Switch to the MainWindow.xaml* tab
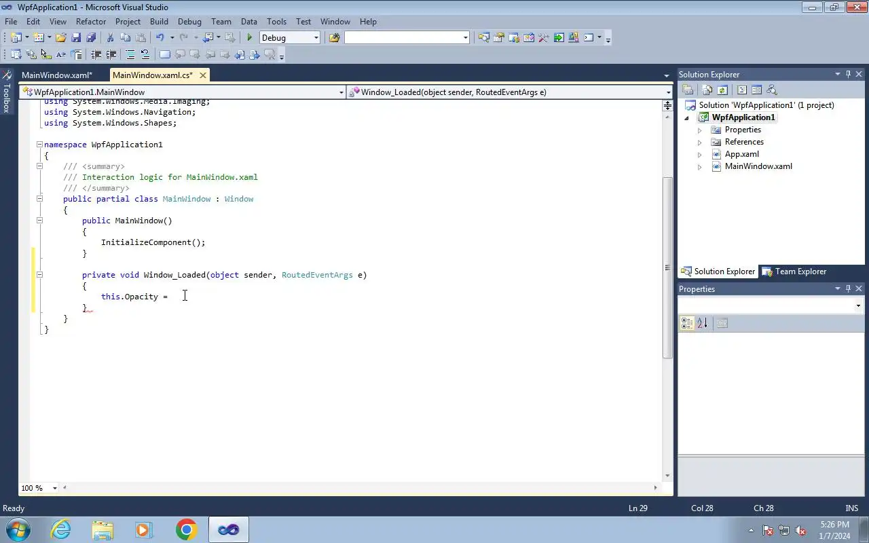This screenshot has height=543, width=869. click(57, 75)
